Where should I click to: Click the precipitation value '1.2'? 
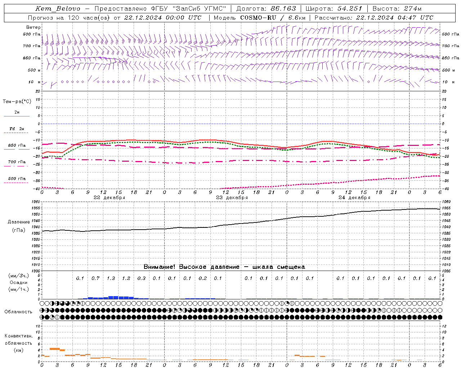[126, 278]
